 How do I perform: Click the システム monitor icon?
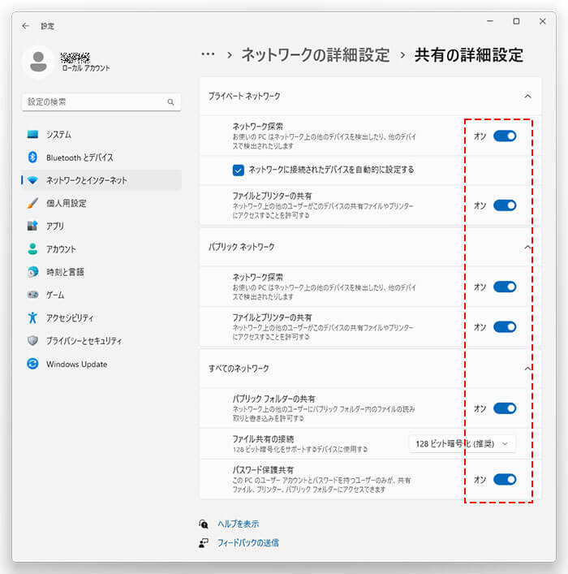(x=32, y=134)
